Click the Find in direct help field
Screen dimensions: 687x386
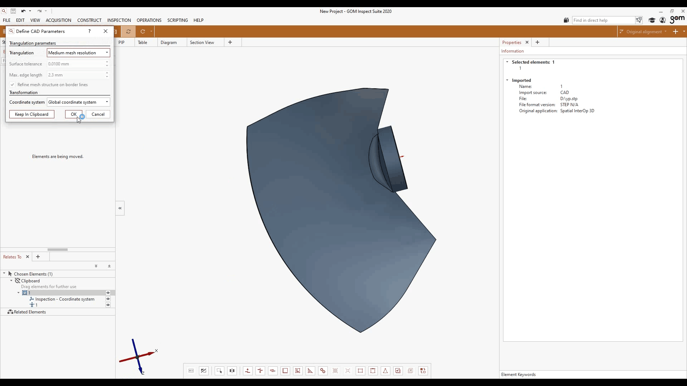click(x=603, y=20)
